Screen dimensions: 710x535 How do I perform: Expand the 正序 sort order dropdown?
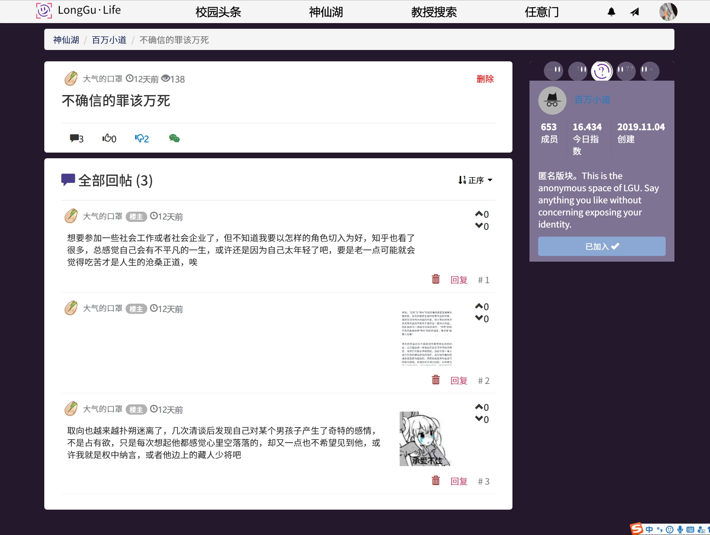pos(475,180)
